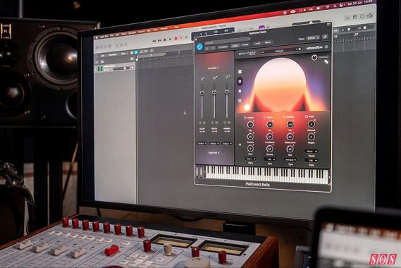Click the save icon beside Default preset

(300, 49)
